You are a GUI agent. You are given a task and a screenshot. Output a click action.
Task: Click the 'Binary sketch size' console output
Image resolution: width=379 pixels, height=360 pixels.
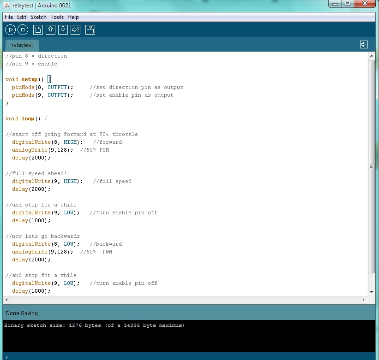point(94,325)
